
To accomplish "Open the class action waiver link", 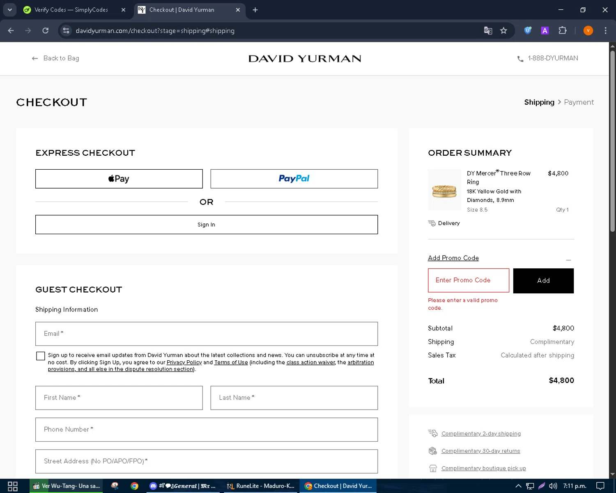I will [x=311, y=362].
